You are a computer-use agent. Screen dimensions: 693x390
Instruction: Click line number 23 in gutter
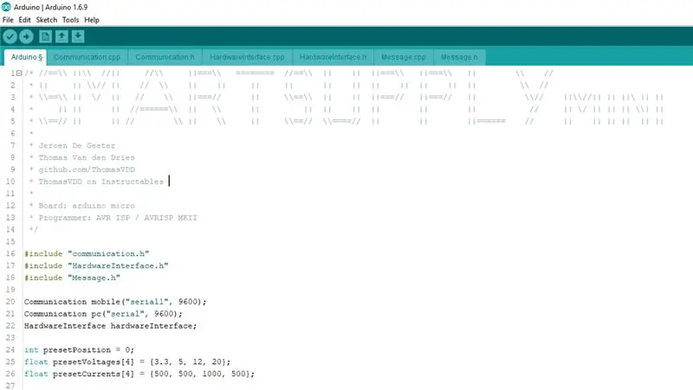click(10, 338)
